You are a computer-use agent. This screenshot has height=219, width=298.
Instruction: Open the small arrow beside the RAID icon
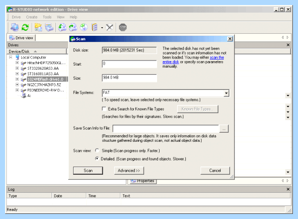102,28
